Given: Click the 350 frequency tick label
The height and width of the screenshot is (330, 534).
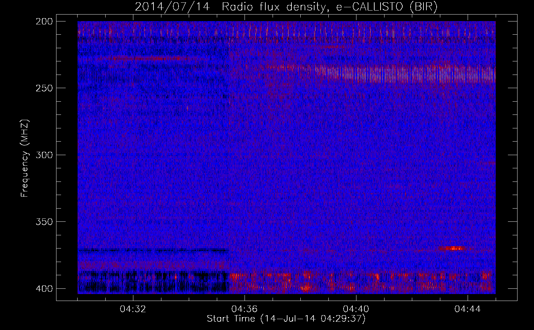Looking at the screenshot, I should tap(44, 222).
